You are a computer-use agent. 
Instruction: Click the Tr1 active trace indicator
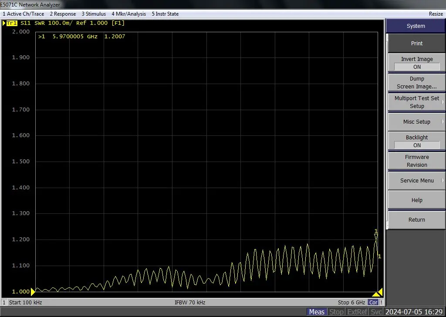coord(11,23)
